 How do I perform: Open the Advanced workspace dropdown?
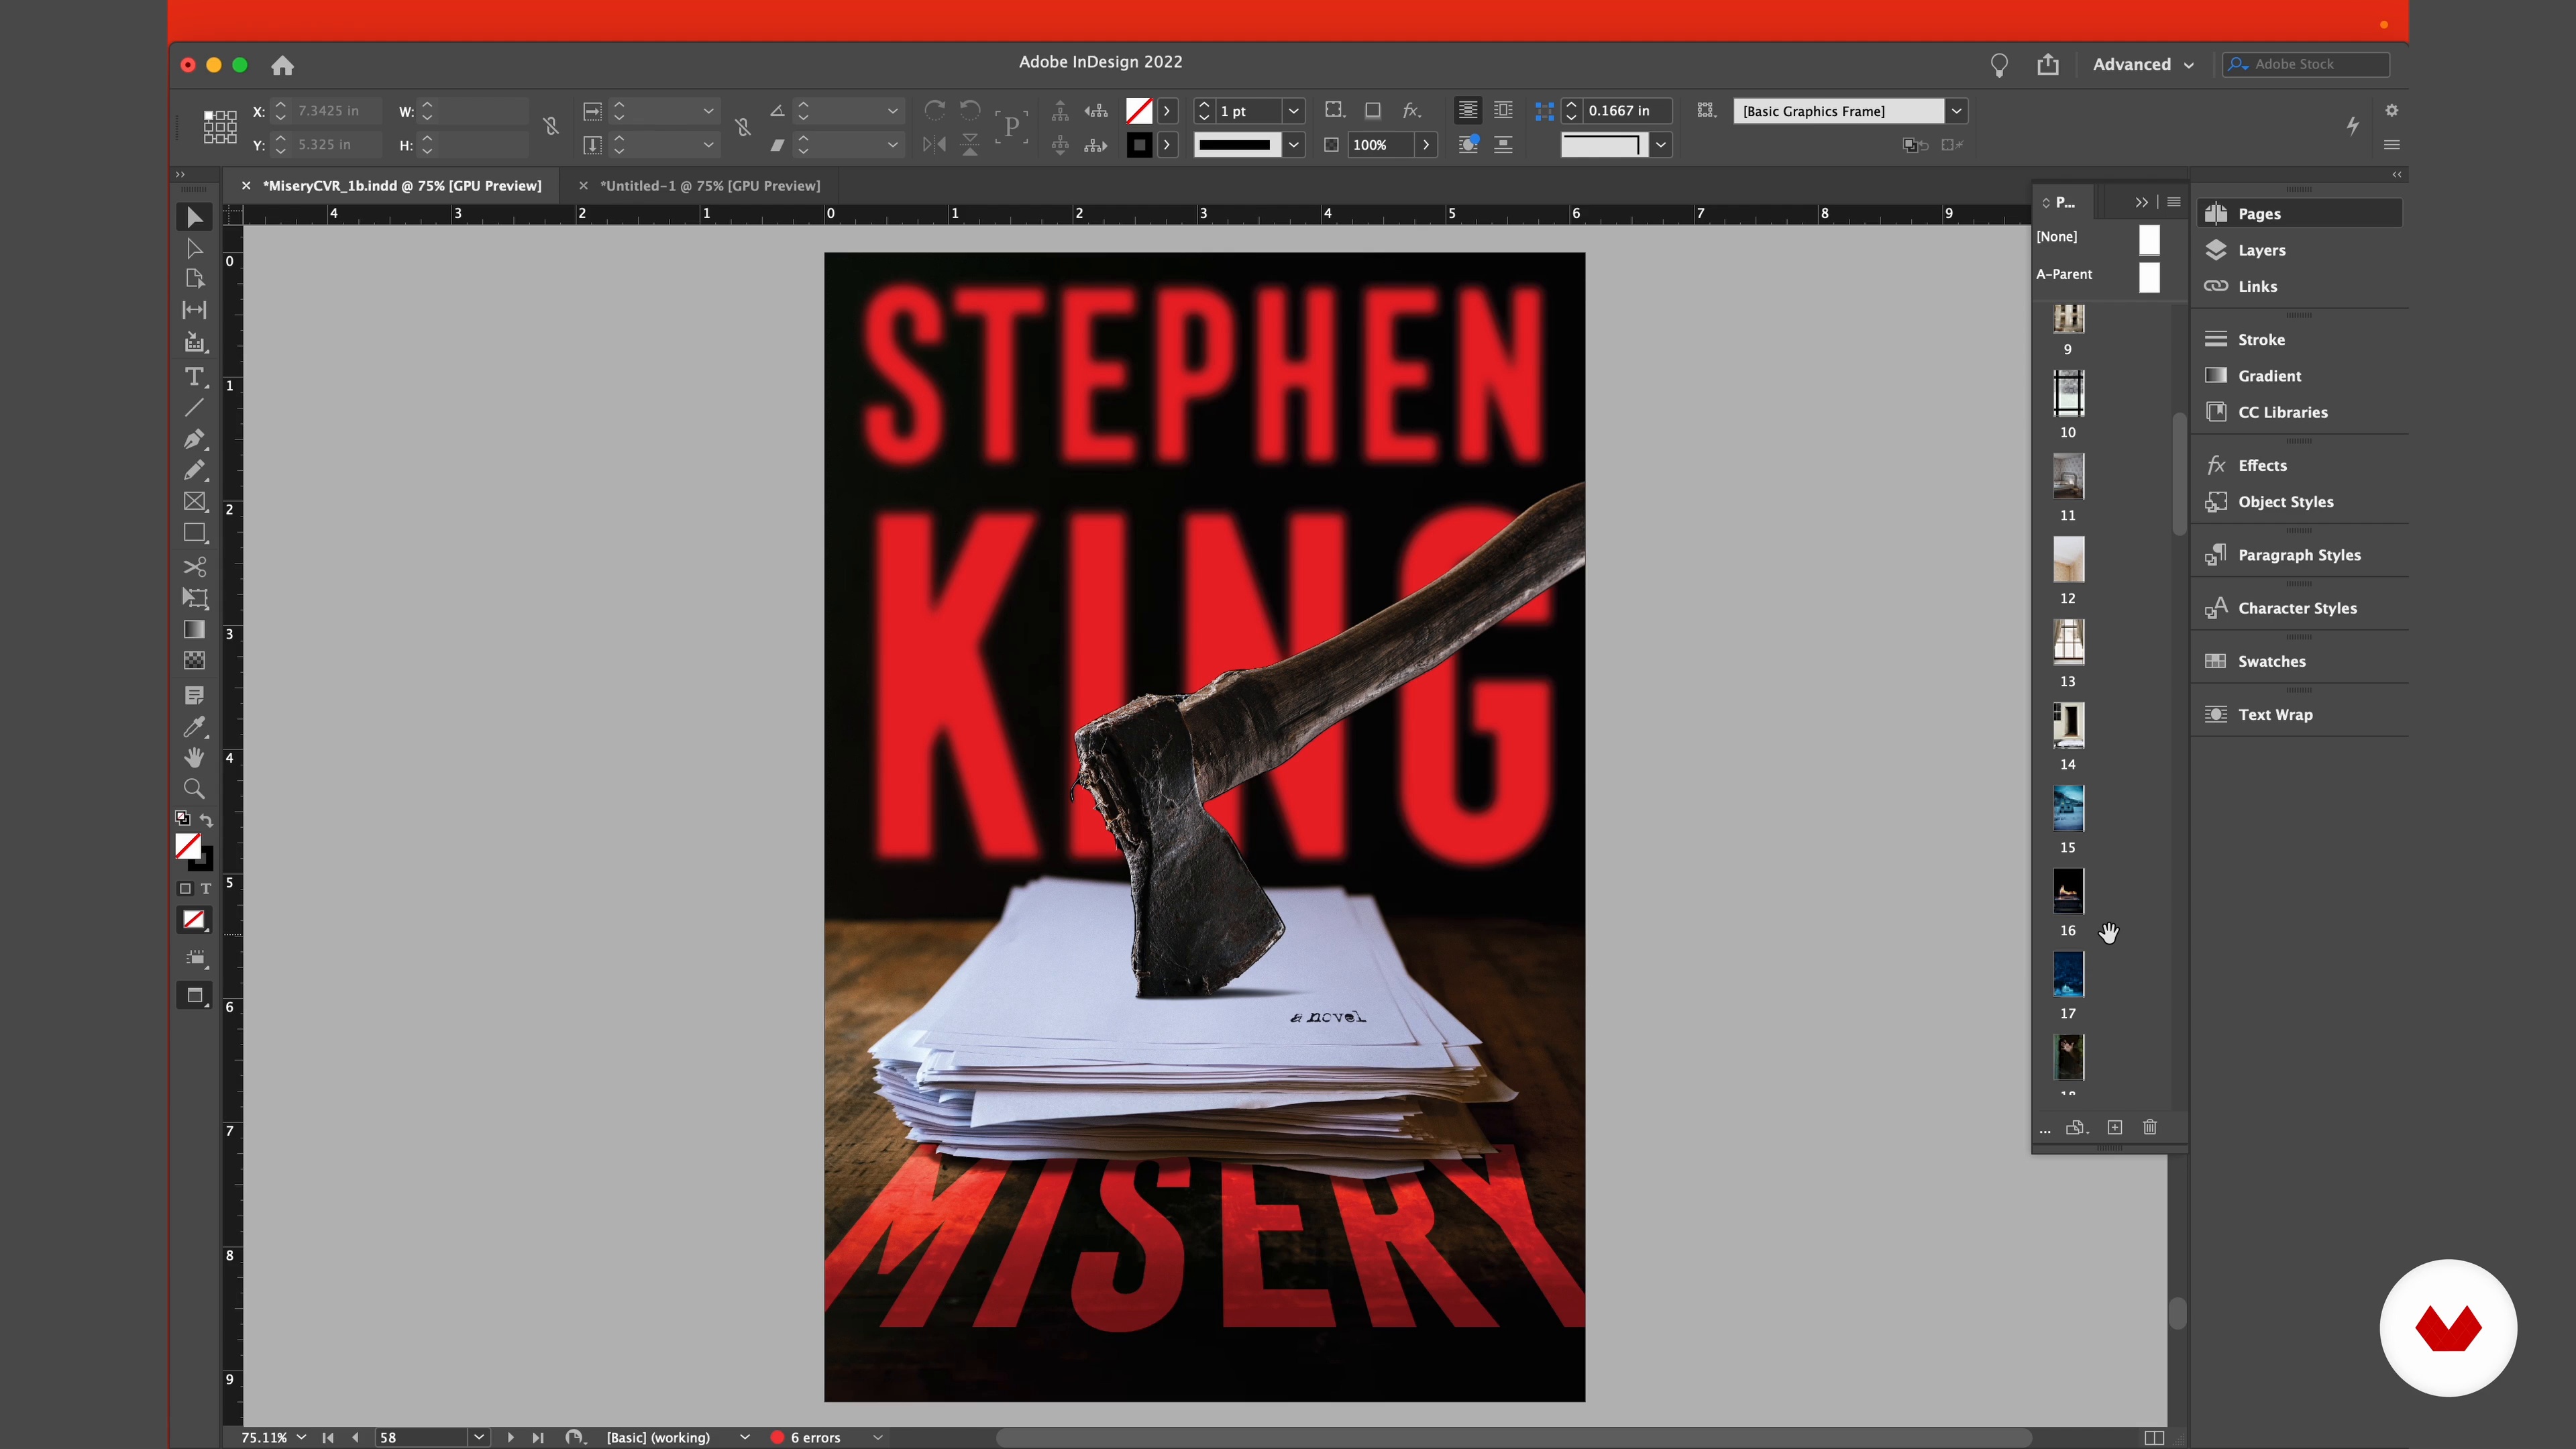click(2143, 64)
